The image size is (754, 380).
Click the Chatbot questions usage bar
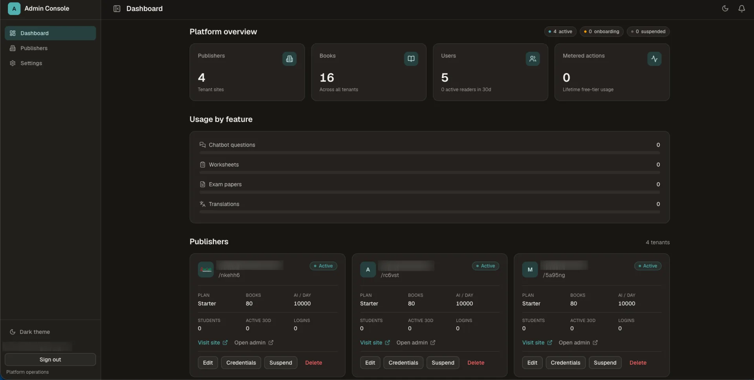(x=430, y=153)
